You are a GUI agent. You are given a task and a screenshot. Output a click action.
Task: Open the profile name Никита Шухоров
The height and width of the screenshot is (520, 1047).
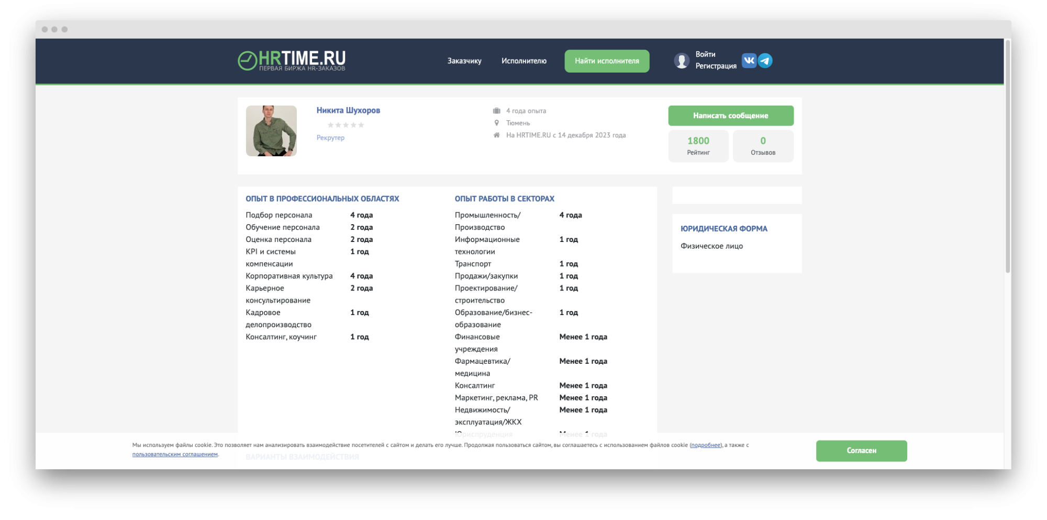coord(348,110)
